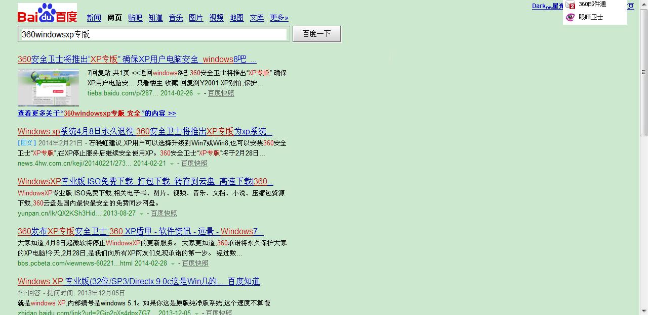This screenshot has width=648, height=315.
Task: Switch to the 视频 tab
Action: click(216, 18)
